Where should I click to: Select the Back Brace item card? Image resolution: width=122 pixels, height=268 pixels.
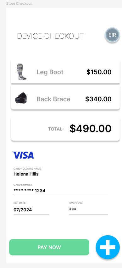coord(65,98)
